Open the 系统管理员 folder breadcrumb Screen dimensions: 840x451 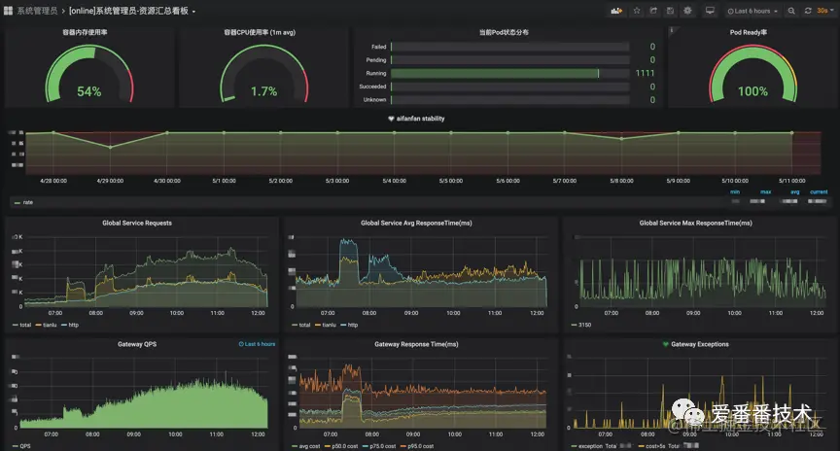tap(37, 11)
